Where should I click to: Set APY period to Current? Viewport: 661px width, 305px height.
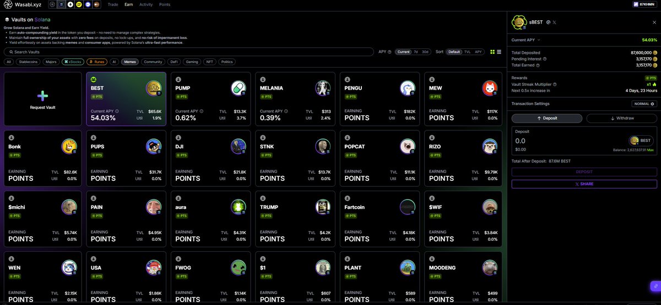click(403, 52)
